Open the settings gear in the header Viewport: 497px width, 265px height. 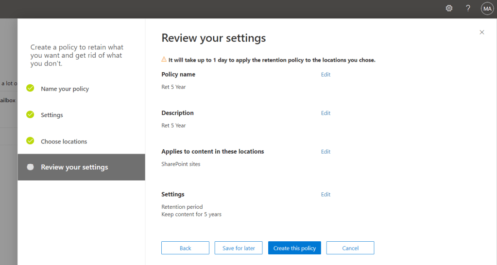(449, 8)
